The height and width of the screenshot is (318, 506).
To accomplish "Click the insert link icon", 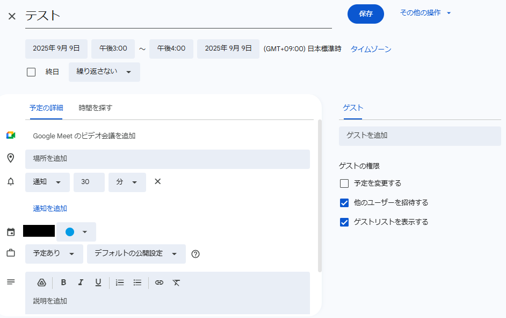I will tap(159, 282).
